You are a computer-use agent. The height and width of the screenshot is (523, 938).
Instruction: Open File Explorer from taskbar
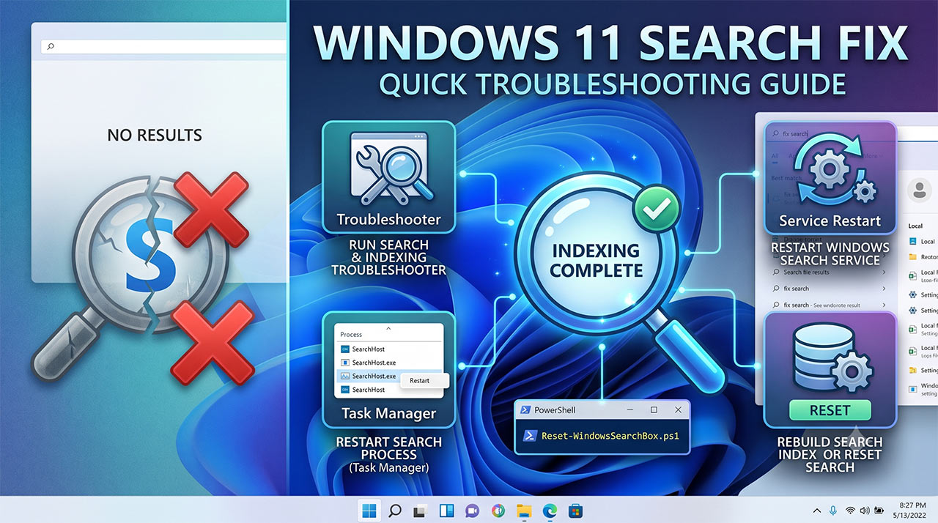click(x=523, y=511)
